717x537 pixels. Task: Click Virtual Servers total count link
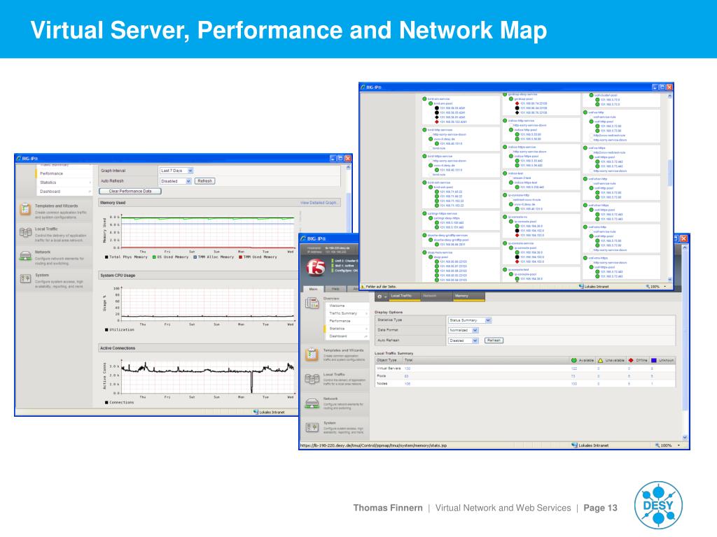pyautogui.click(x=408, y=368)
